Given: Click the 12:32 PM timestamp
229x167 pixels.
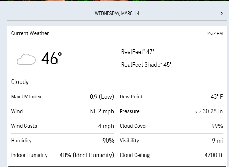Looking at the screenshot, I should tap(214, 34).
